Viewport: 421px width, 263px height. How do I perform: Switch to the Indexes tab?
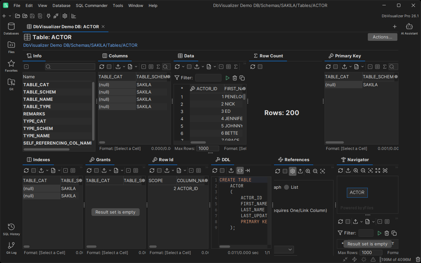click(38, 160)
